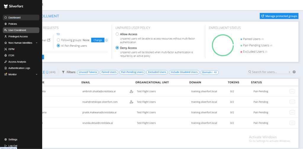Click the Non-Human Identities icon
This screenshot has height=149, width=303.
(6, 43)
